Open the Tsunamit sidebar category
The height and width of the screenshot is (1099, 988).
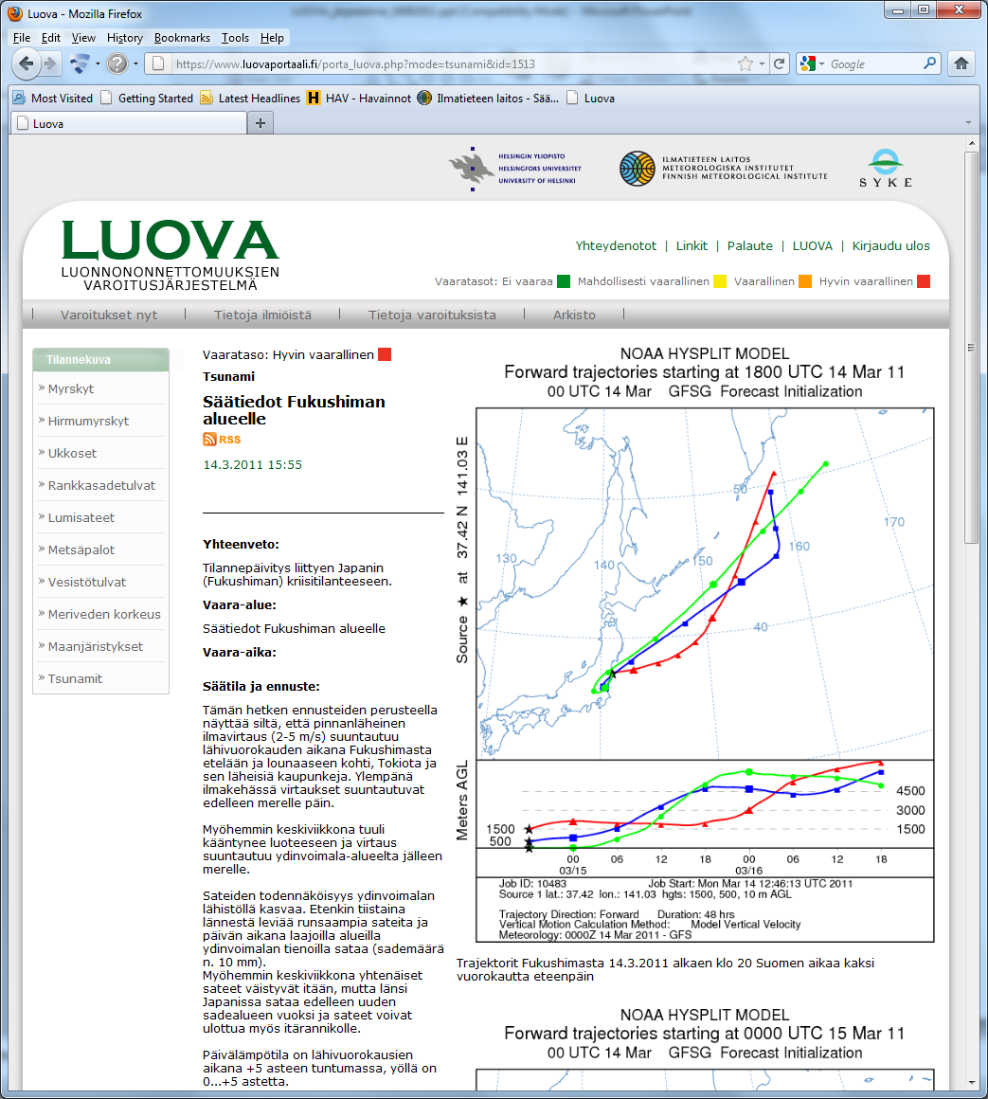tap(75, 679)
